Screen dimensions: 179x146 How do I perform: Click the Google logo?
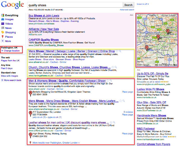(12, 5)
